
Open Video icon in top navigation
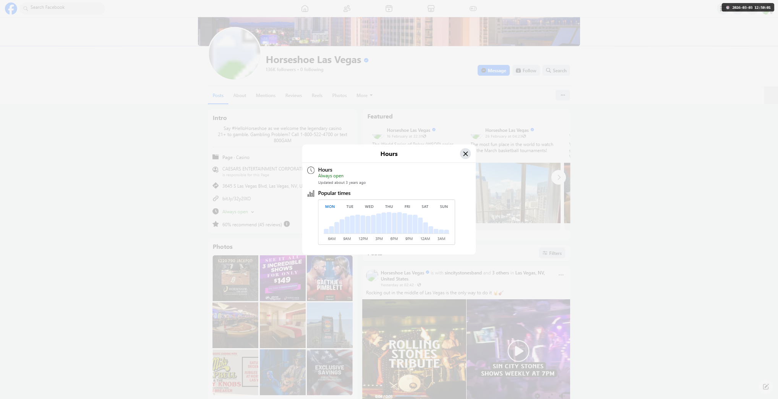[x=389, y=8]
